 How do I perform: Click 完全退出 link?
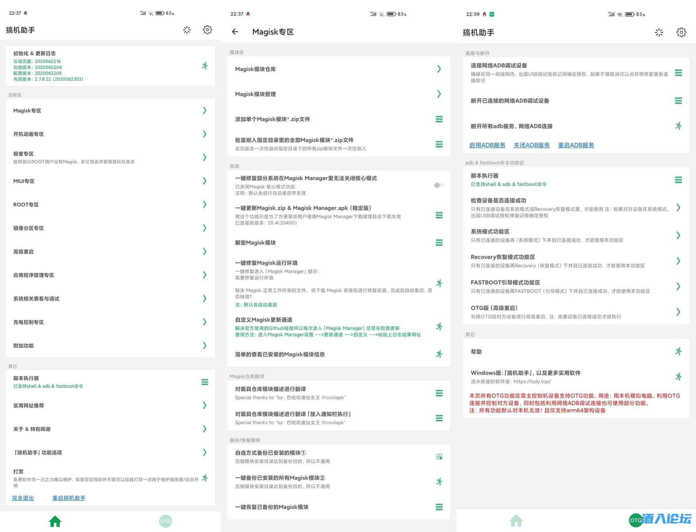(23, 498)
